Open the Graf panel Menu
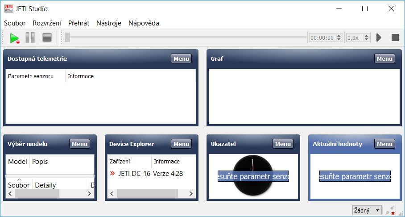This screenshot has height=217, width=405. coord(384,58)
